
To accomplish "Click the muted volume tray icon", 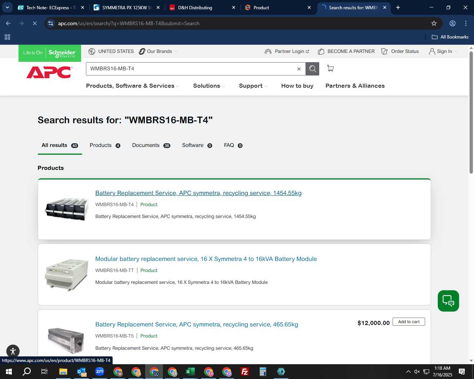I will 417,372.
